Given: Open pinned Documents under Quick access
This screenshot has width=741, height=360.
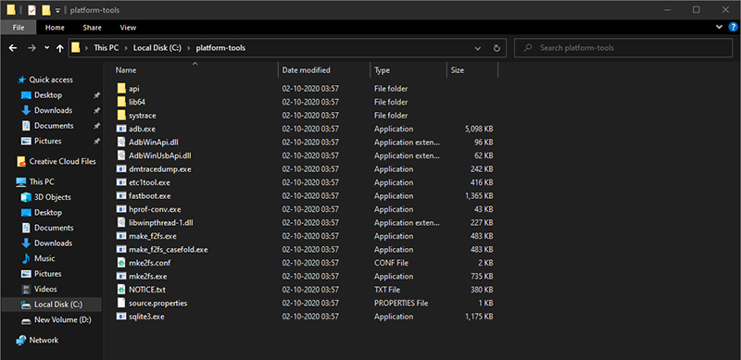Looking at the screenshot, I should coord(54,126).
